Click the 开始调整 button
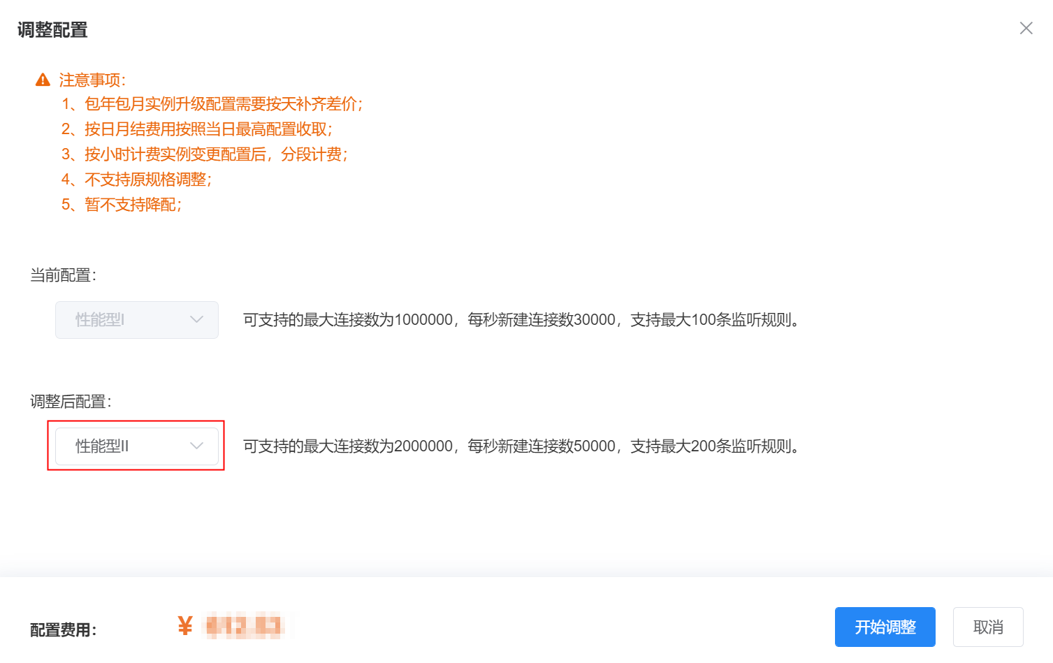Screen dimensions: 1053x663 pos(885,627)
